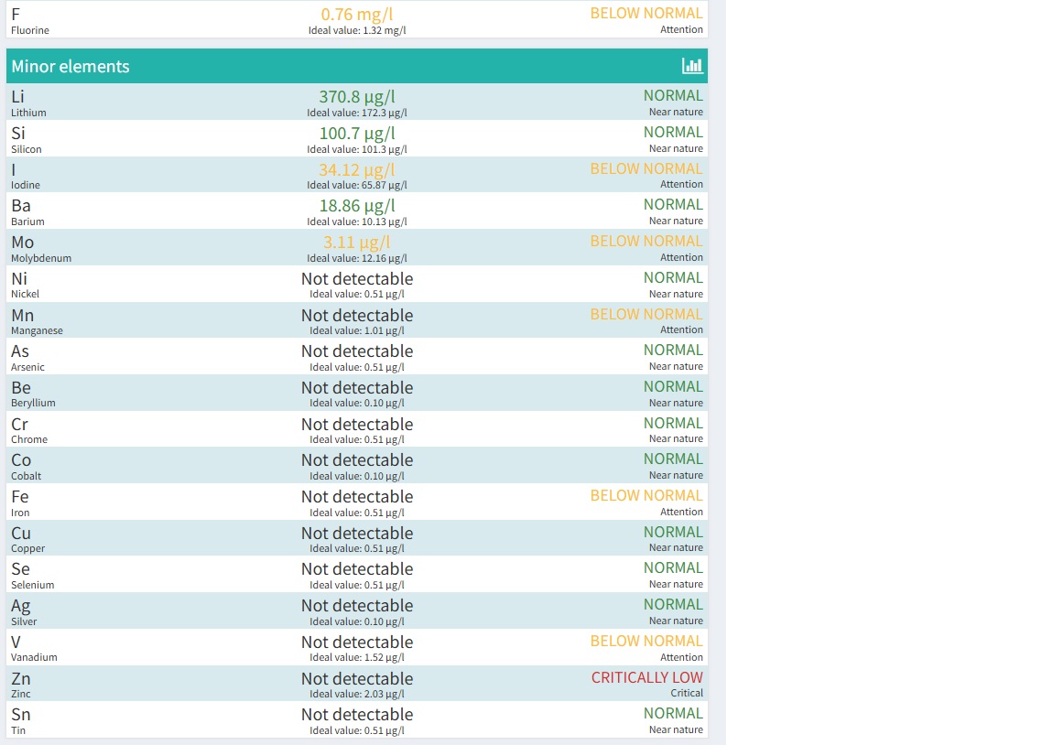Select the ideal value 172.3 µg/l
The image size is (1042, 745).
pyautogui.click(x=384, y=113)
